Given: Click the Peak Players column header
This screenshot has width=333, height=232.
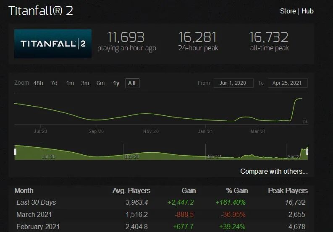Looking at the screenshot, I should [x=288, y=190].
